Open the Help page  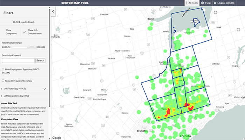[206, 3]
